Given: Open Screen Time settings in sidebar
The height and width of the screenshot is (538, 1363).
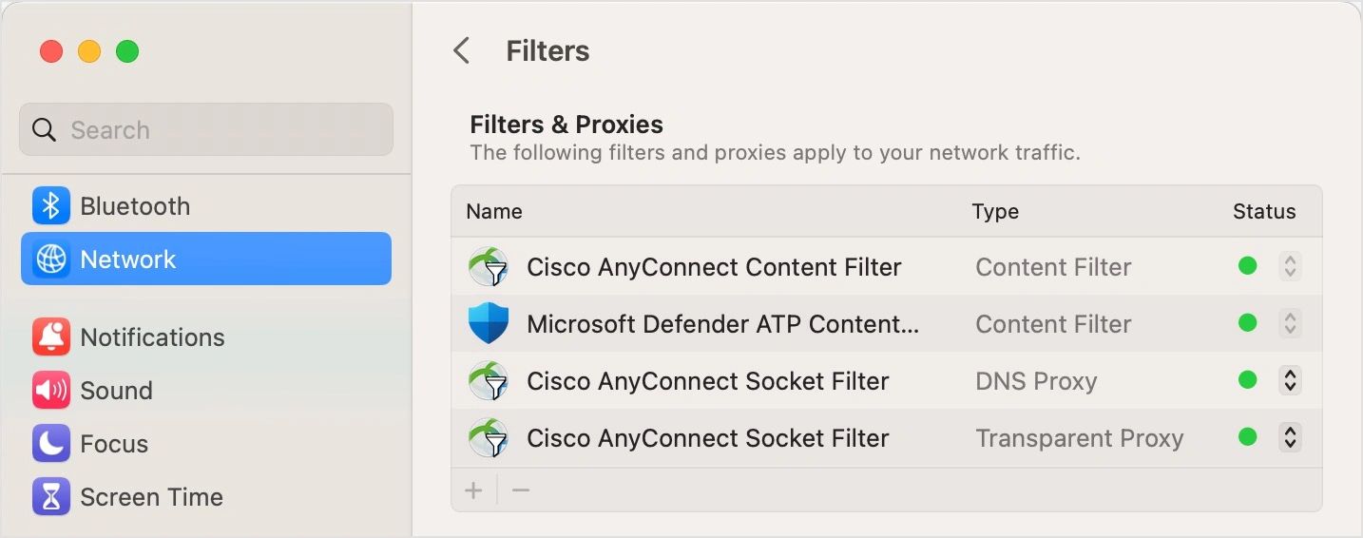Looking at the screenshot, I should pos(206,496).
